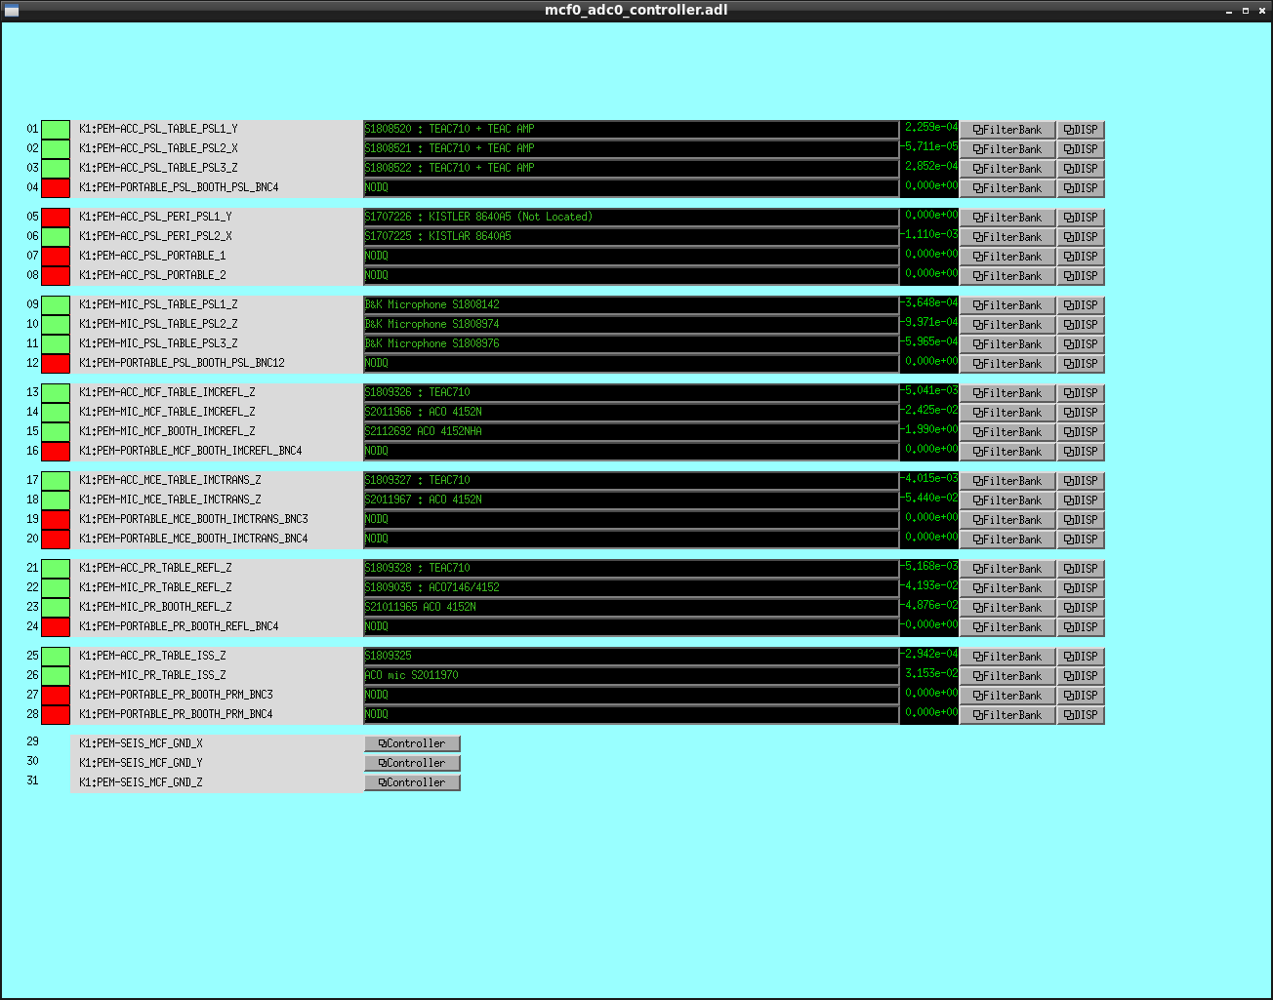Open DISP for K1:PEM-ACC_PSL_TABLE_PSL1_Y
Screen dimensions: 1273x1000
[1081, 130]
